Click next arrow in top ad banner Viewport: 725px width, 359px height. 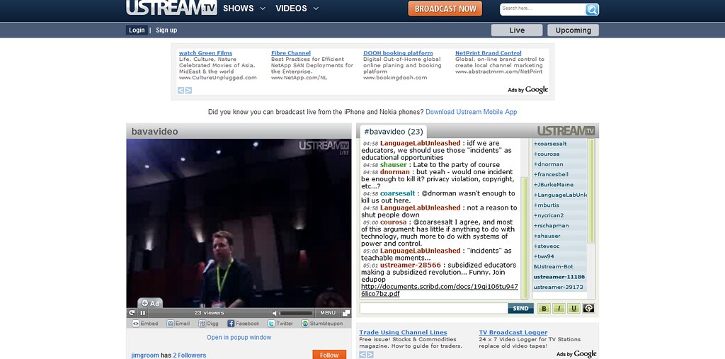click(x=188, y=90)
